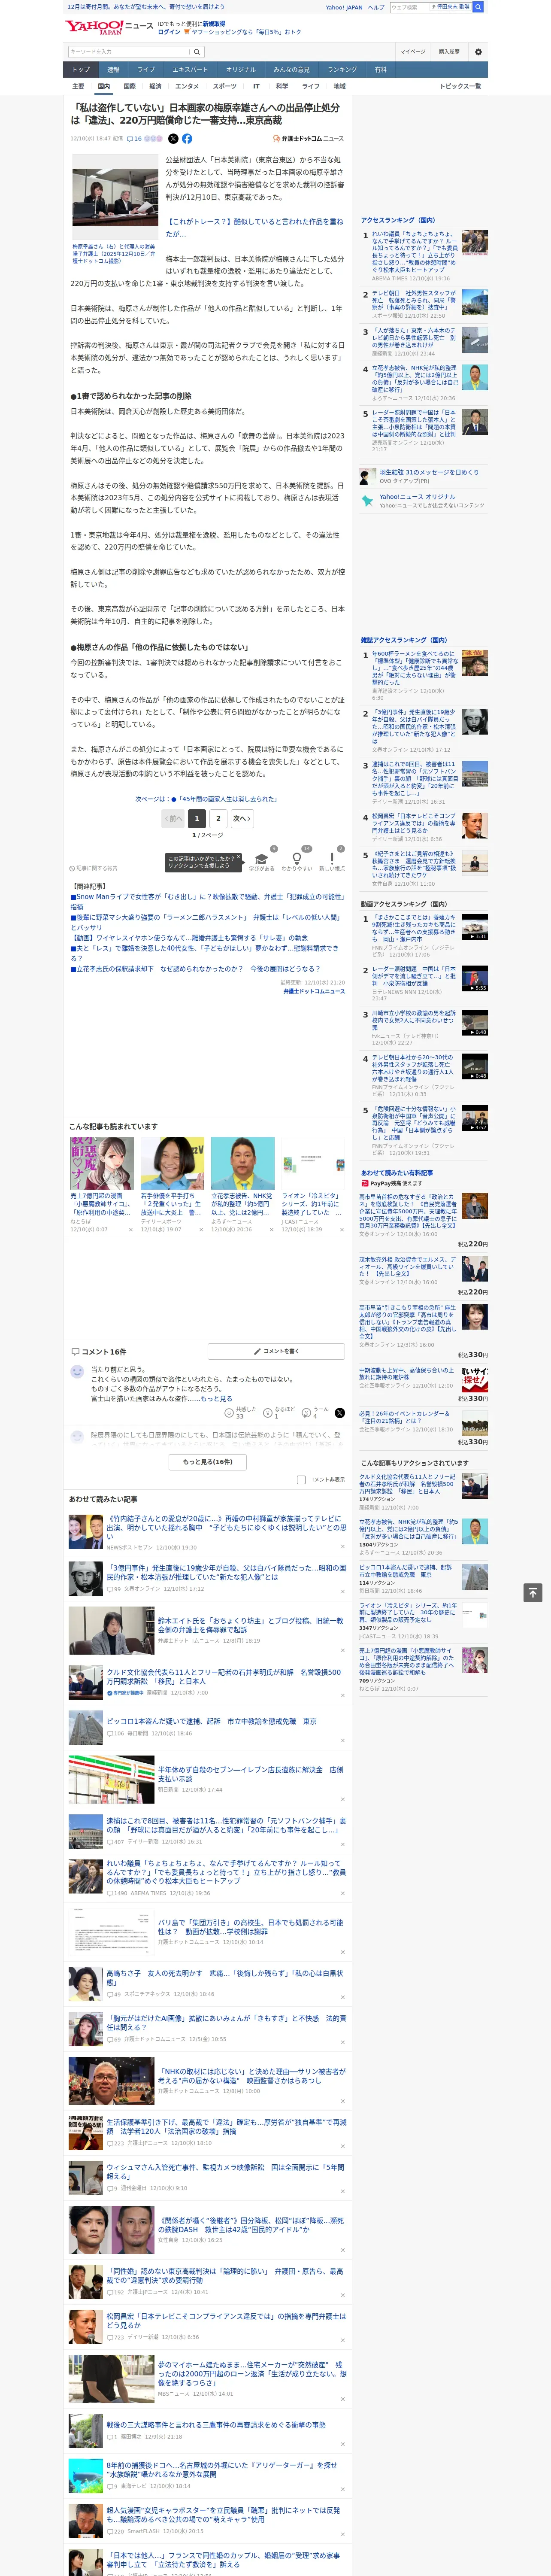551x2576 pixels.
Task: Open the トピックス一覧 link
Action: [x=460, y=86]
